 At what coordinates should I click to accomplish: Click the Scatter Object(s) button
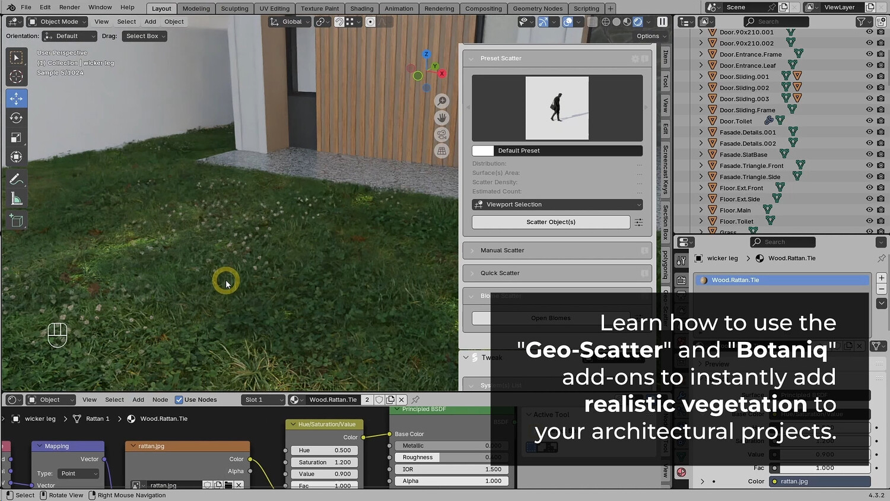(x=551, y=223)
